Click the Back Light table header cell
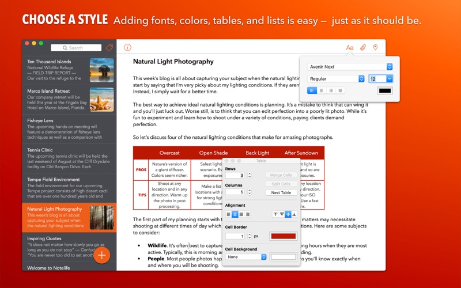Image resolution: width=461 pixels, height=288 pixels. (257, 153)
